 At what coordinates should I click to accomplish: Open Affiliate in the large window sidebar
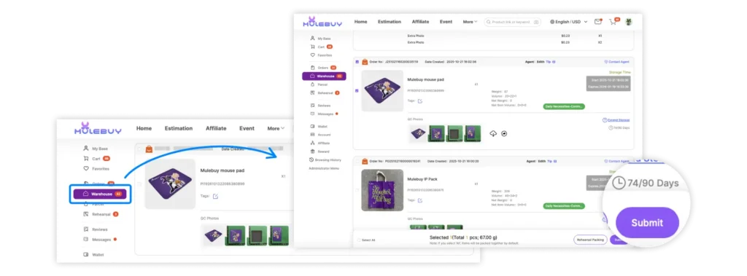pyautogui.click(x=320, y=143)
